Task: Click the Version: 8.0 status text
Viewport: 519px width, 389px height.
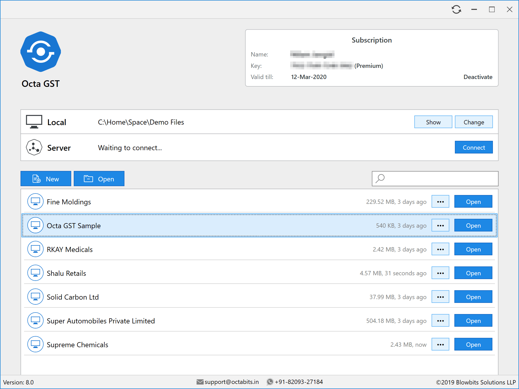Action: pyautogui.click(x=18, y=382)
